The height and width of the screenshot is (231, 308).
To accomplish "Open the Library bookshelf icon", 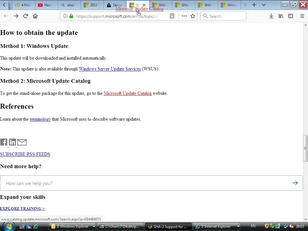I will pos(281,16).
